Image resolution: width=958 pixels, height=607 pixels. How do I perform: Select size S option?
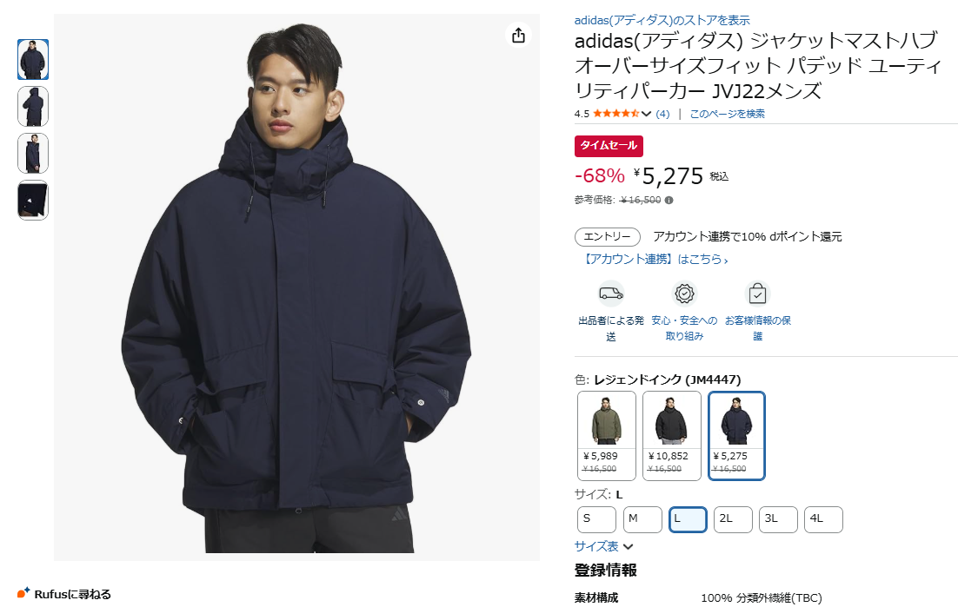[596, 519]
